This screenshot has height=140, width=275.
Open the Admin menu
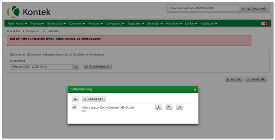[21, 24]
